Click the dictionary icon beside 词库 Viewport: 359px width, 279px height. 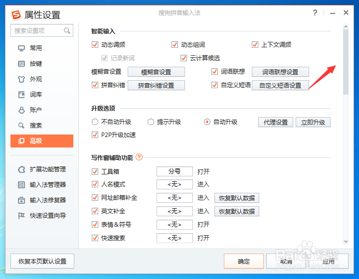pyautogui.click(x=21, y=95)
